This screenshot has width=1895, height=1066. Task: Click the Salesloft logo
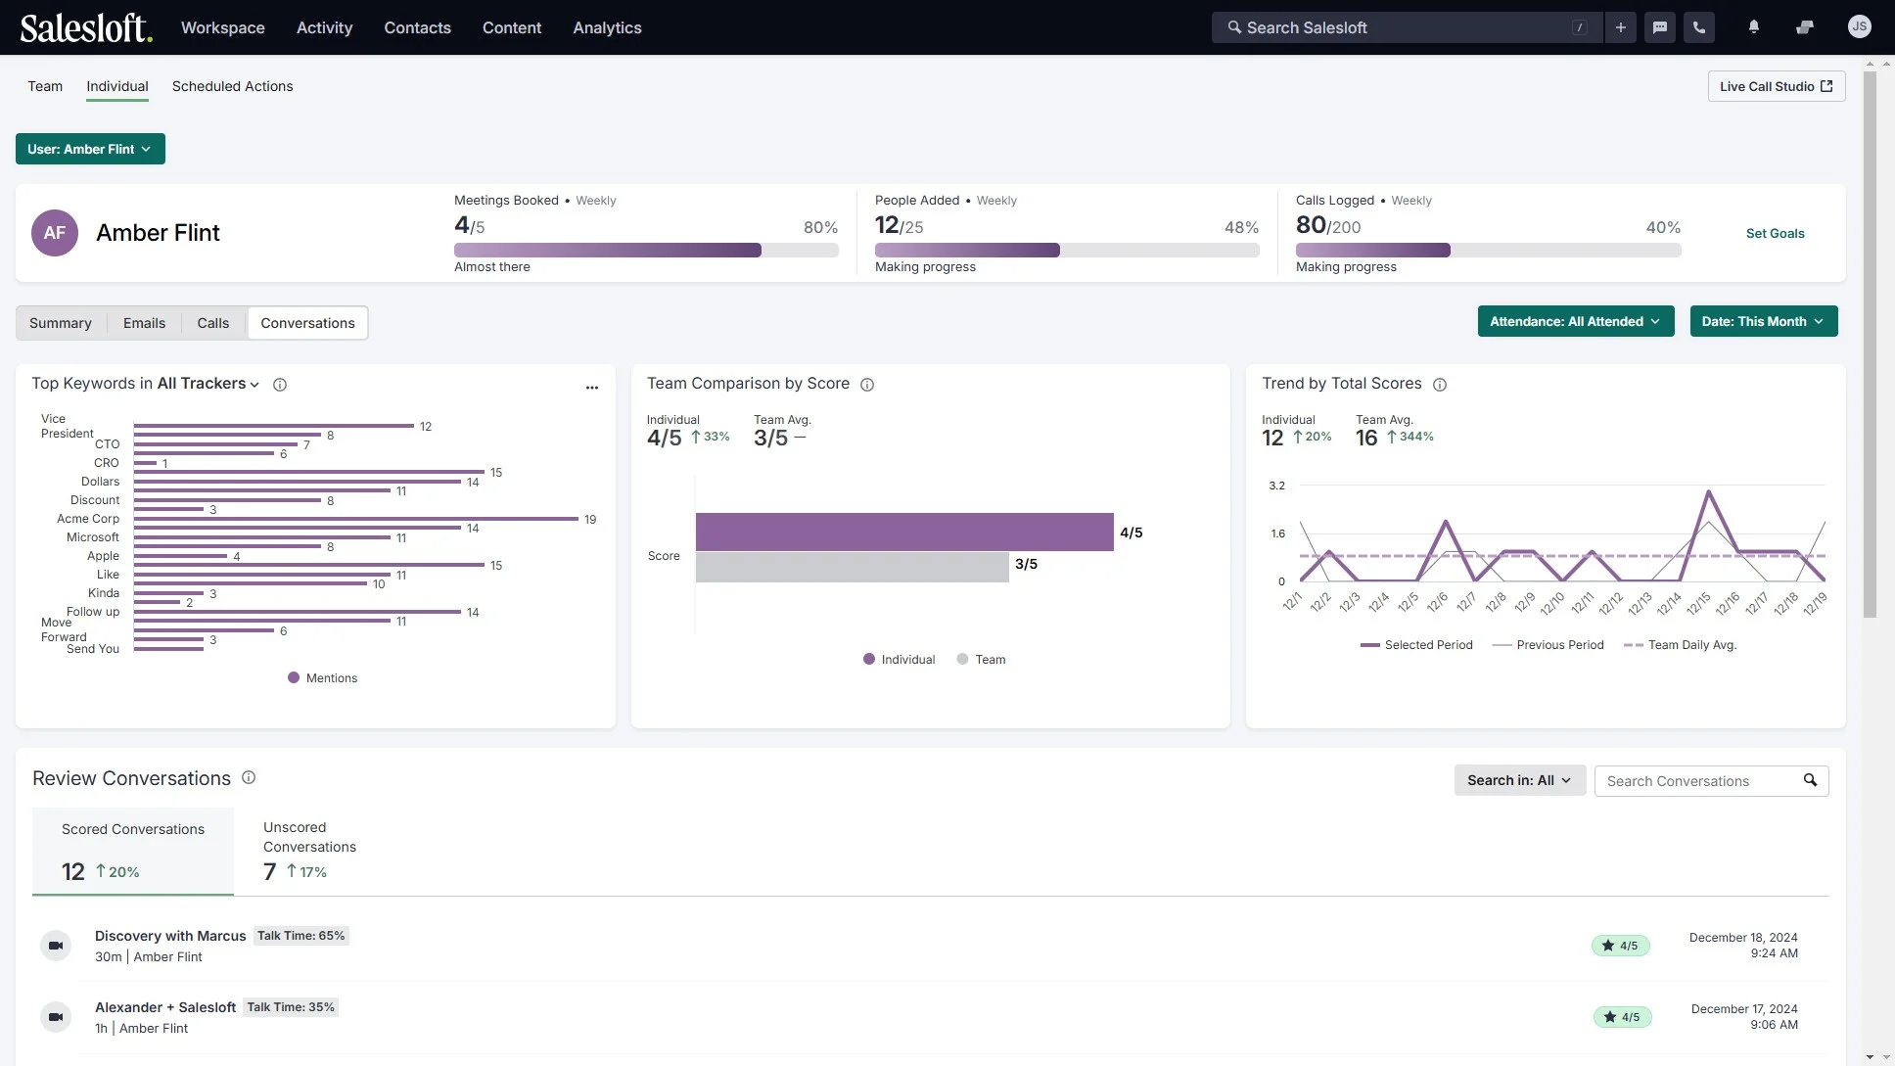[86, 27]
